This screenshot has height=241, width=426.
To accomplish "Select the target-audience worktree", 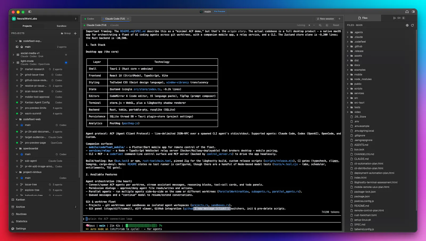I will coord(36,137).
